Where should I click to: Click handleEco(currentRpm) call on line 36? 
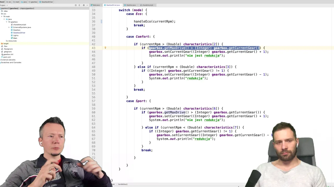[x=154, y=22]
